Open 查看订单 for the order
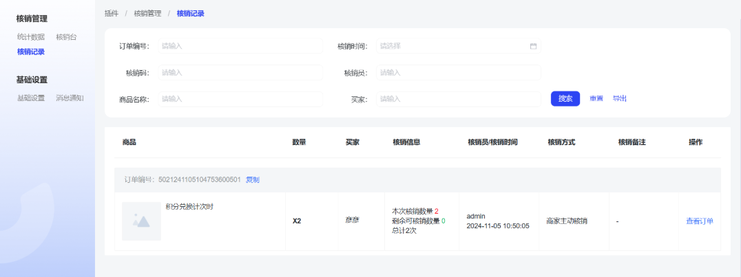This screenshot has width=741, height=277. coord(700,221)
